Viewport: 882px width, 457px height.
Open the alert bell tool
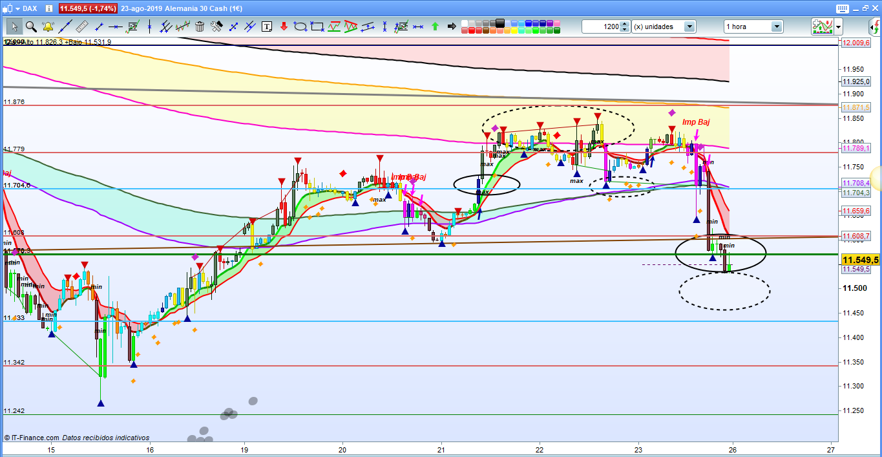pos(48,27)
